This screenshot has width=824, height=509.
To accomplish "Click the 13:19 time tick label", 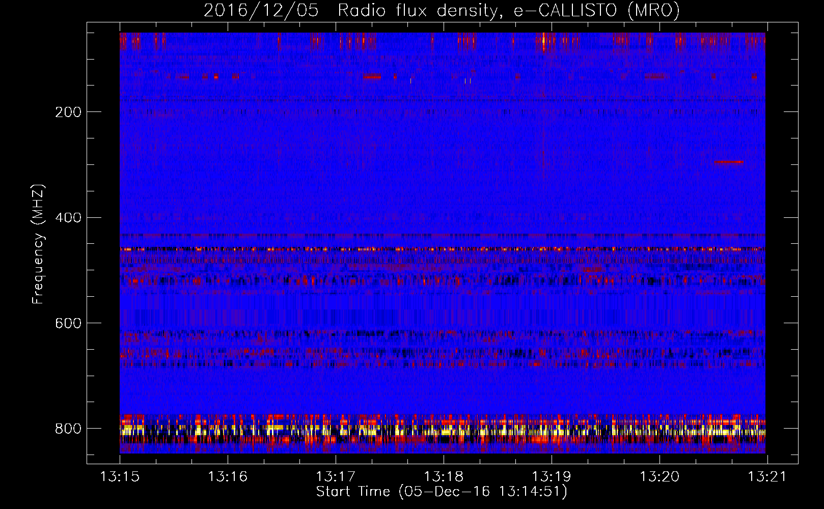I will [x=552, y=476].
